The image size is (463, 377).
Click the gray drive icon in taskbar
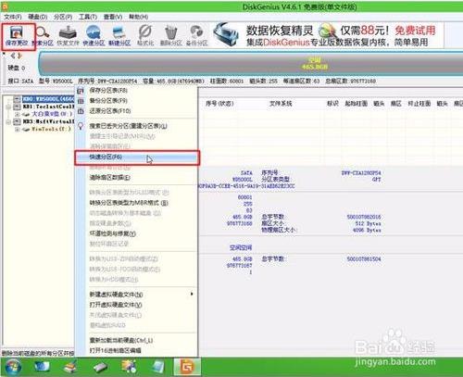tap(100, 368)
